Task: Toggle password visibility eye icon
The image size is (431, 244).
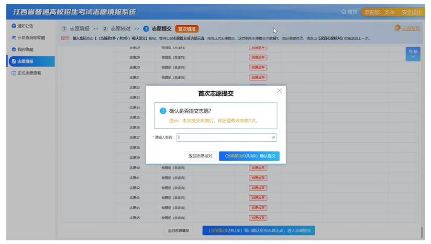Action: pyautogui.click(x=273, y=137)
